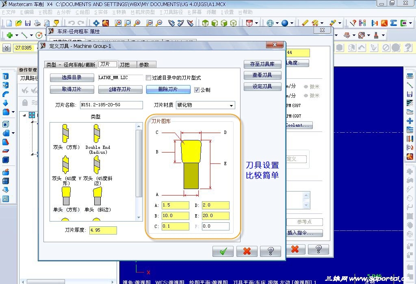Screen dimensions: 416x284
Task: Click the Fit to screen icon
Action: (x=96, y=23)
